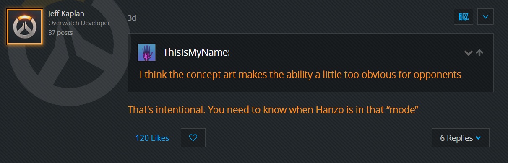Jump to quoted post with up arrow
This screenshot has height=163, width=508.
pos(480,53)
